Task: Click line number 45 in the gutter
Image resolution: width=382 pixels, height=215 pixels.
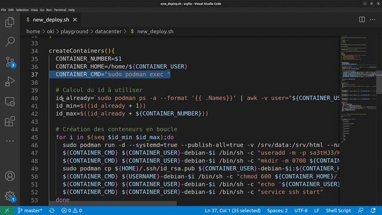Action: coord(35,137)
